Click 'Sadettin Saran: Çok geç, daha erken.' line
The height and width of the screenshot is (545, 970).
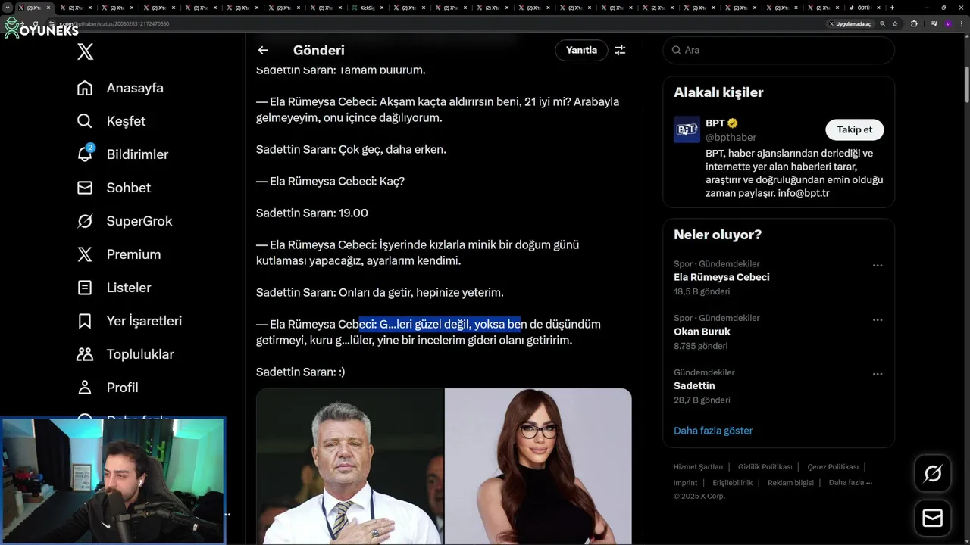[x=351, y=150]
